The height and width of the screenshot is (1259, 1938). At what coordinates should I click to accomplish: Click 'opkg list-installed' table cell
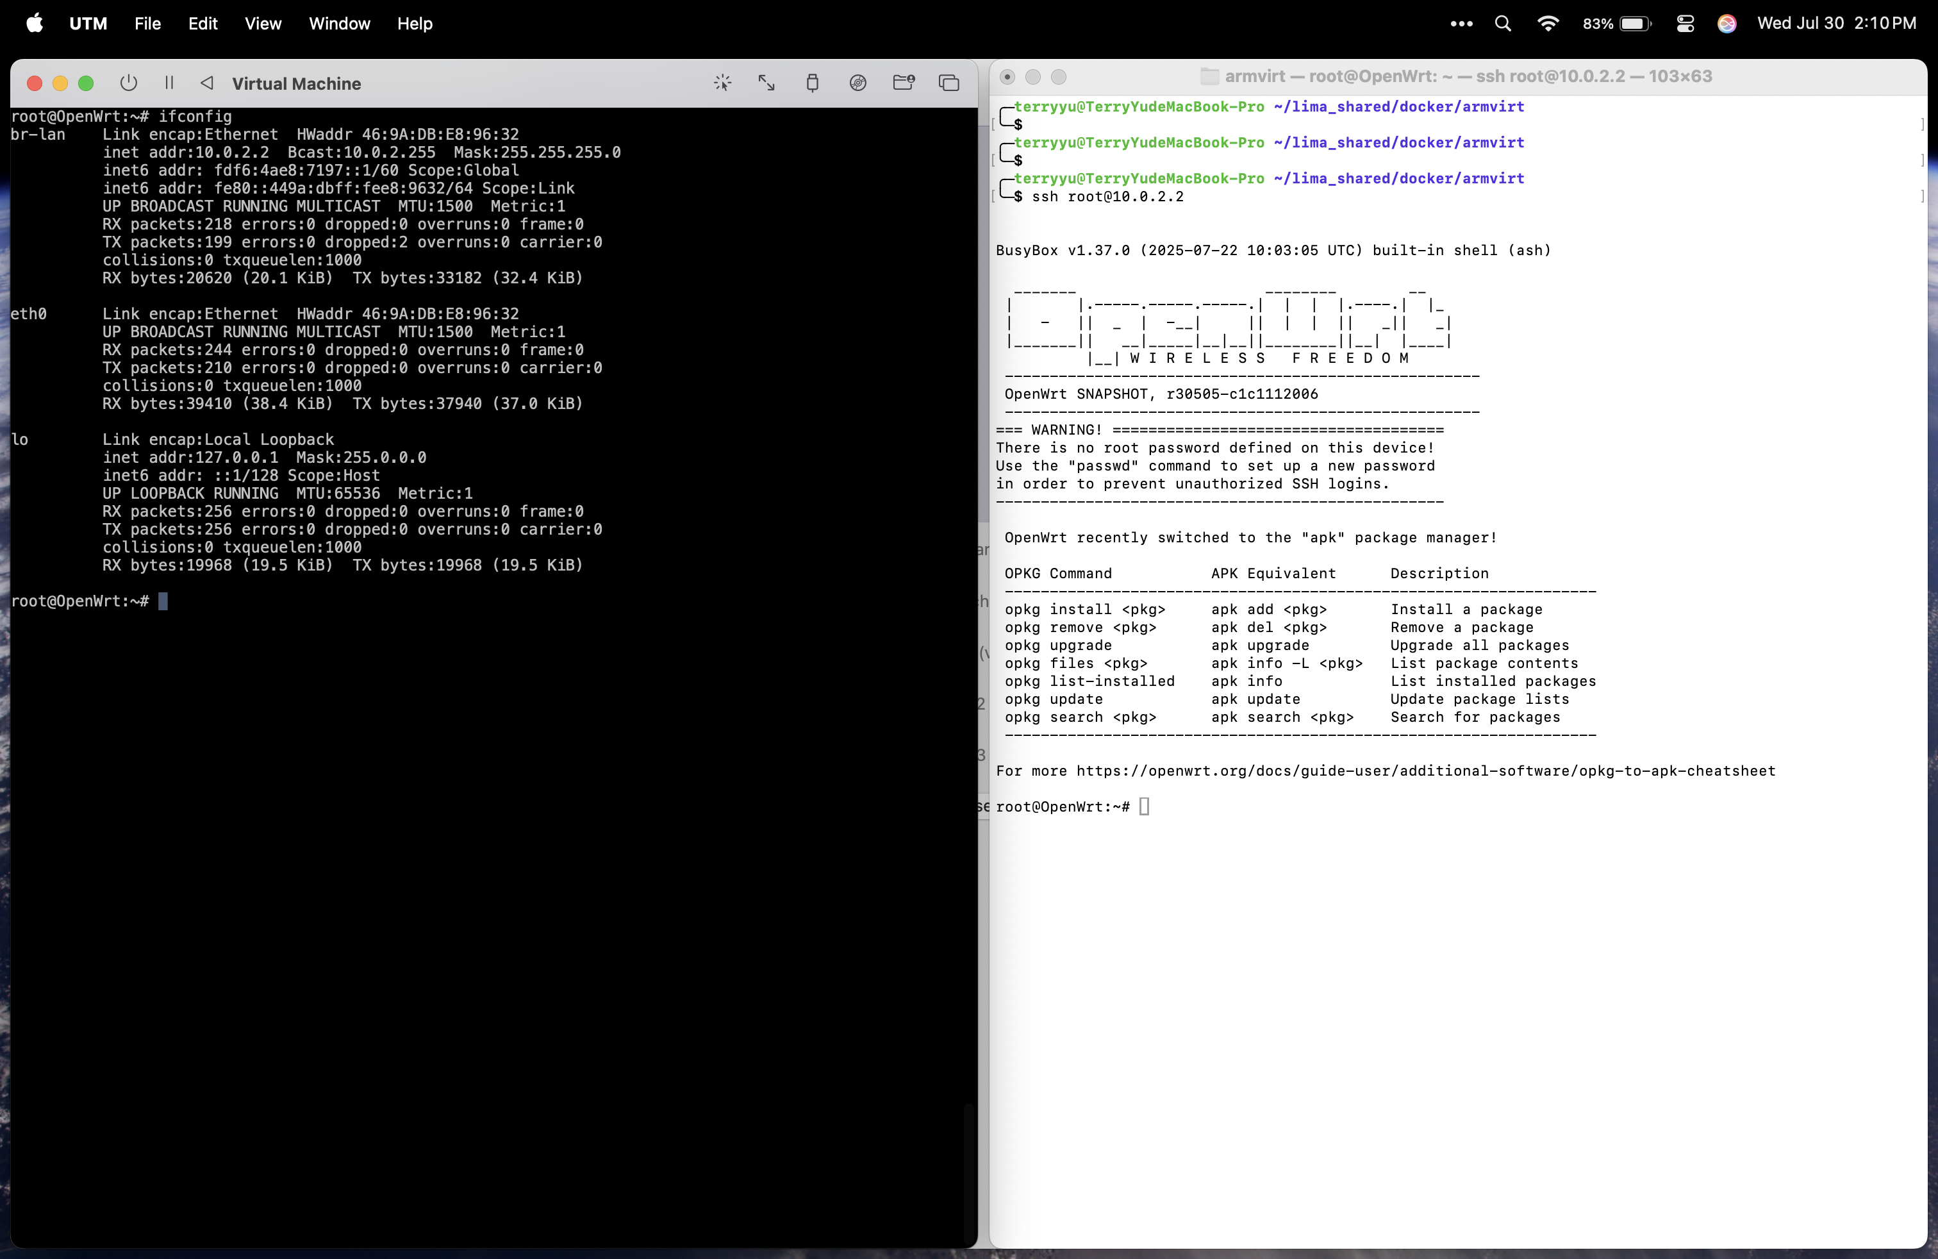[1089, 681]
